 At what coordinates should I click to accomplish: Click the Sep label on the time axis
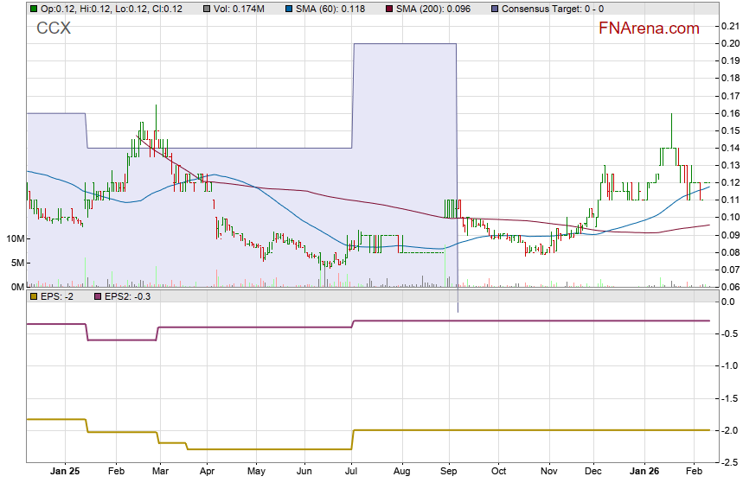(x=449, y=472)
